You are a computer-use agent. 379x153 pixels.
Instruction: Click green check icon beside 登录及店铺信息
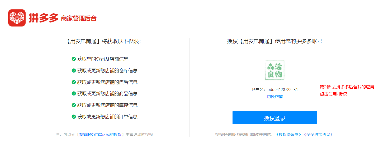(74, 59)
